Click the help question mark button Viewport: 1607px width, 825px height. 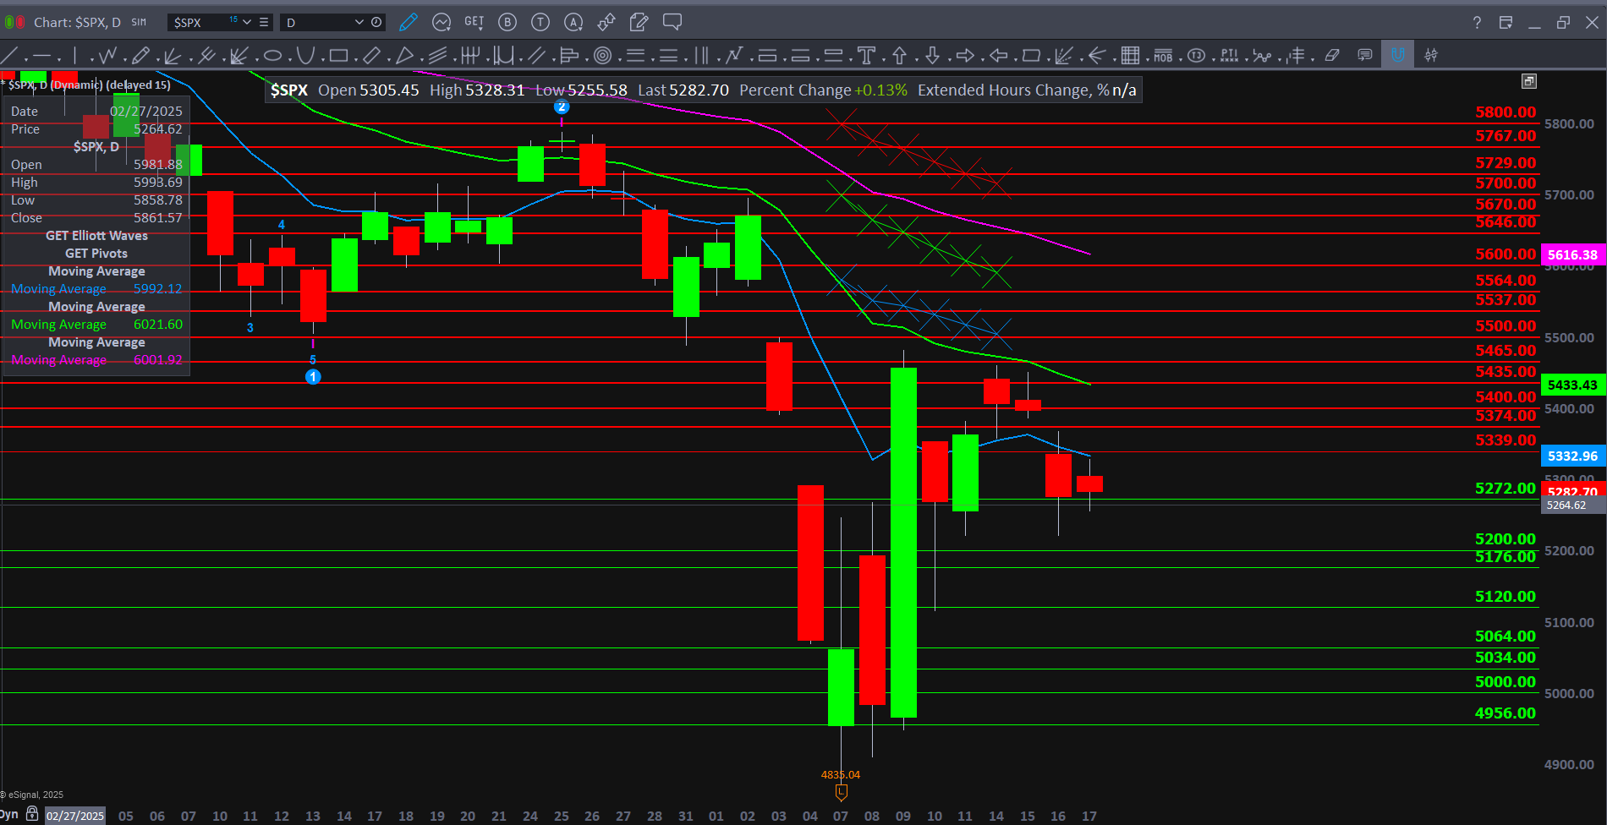coord(1477,22)
